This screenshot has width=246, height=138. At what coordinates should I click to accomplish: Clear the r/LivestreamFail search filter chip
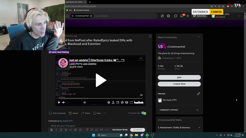coord(91,16)
